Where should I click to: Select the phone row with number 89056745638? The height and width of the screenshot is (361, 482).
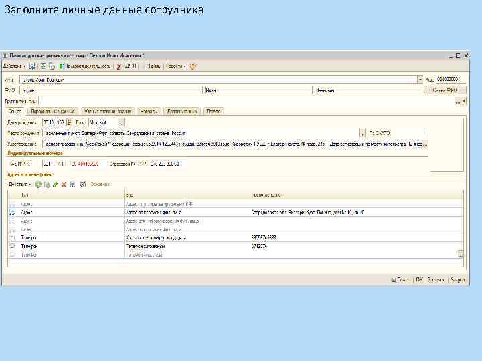(x=236, y=237)
